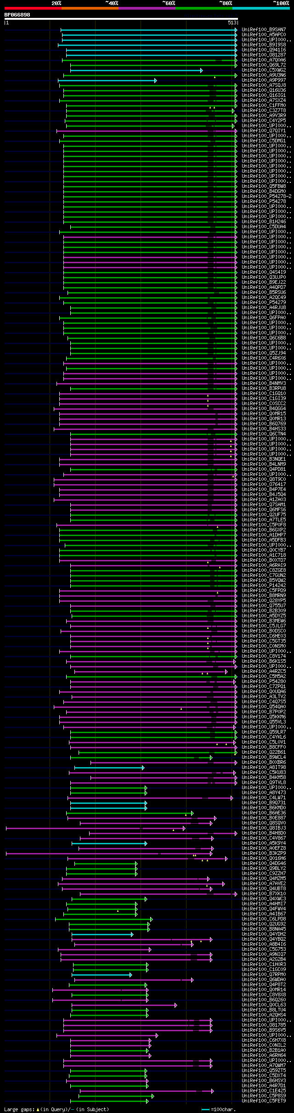Click the short cyan bar for UniRef100_C5XWG2
294x1113 pixels.
coord(136,70)
